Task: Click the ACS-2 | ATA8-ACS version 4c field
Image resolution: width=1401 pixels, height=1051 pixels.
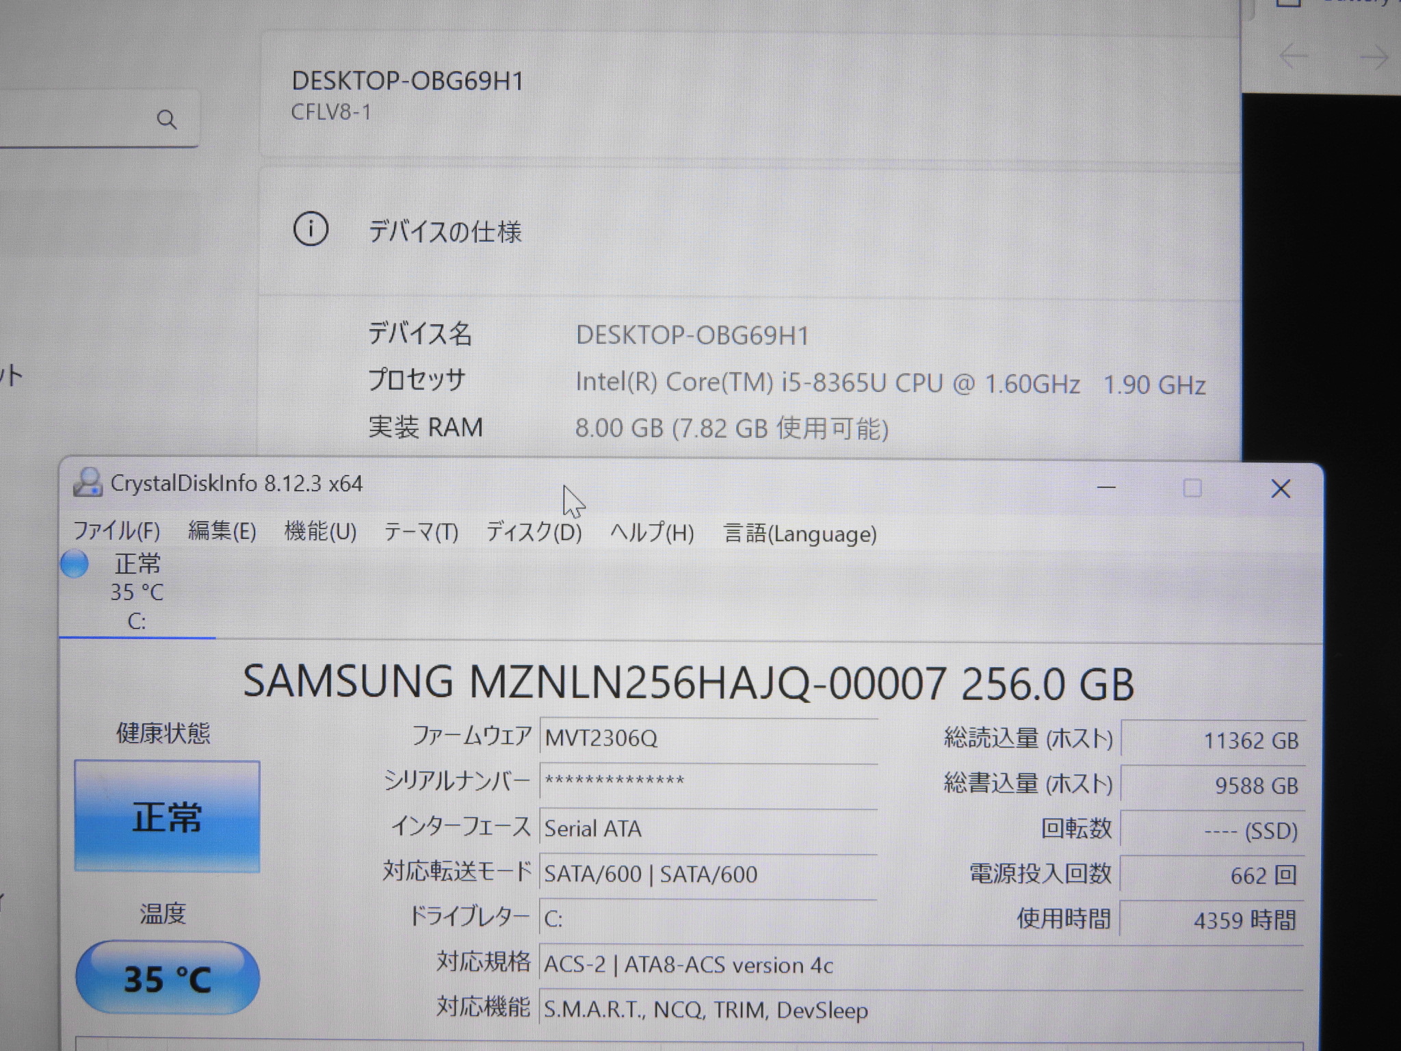Action: pyautogui.click(x=921, y=965)
